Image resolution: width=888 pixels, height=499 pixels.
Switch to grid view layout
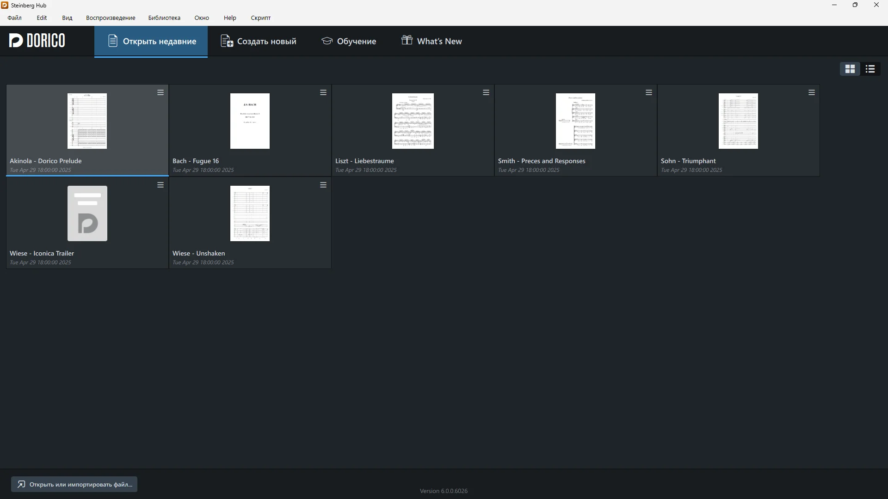850,69
